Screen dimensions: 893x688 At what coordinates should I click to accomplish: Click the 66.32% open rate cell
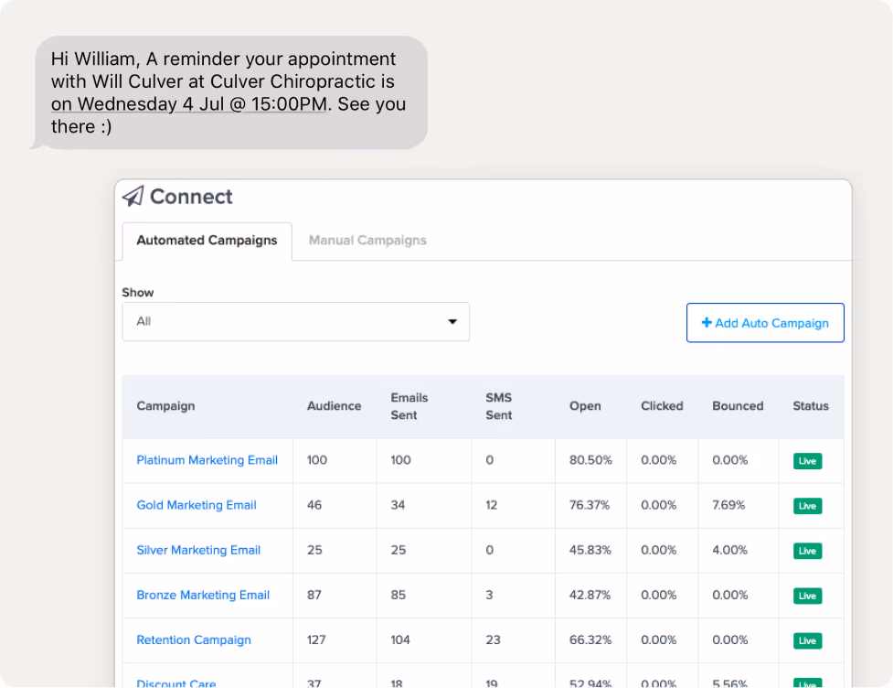(x=590, y=640)
